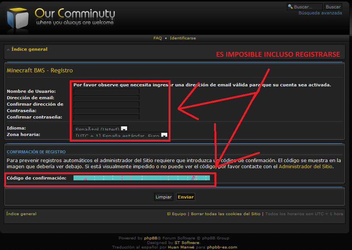Open the El Equipo footer link
Viewport: 352px width, 250px height.
pos(177,214)
